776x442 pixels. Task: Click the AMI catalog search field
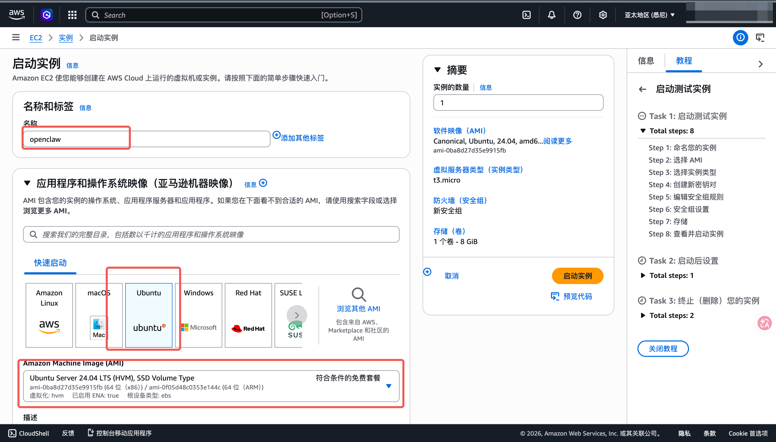pyautogui.click(x=211, y=234)
